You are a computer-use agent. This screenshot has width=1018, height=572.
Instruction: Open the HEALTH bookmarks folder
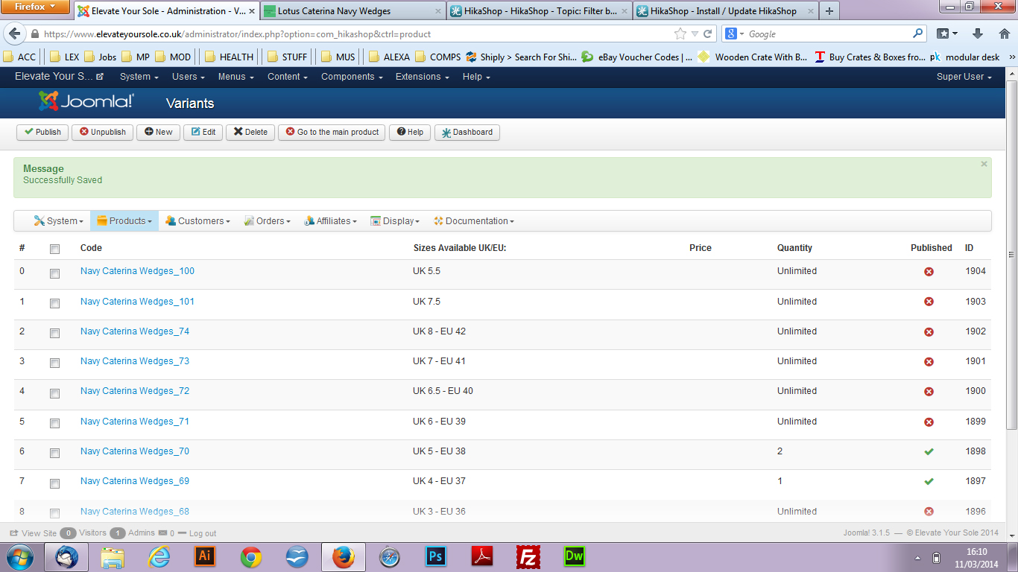[230, 57]
